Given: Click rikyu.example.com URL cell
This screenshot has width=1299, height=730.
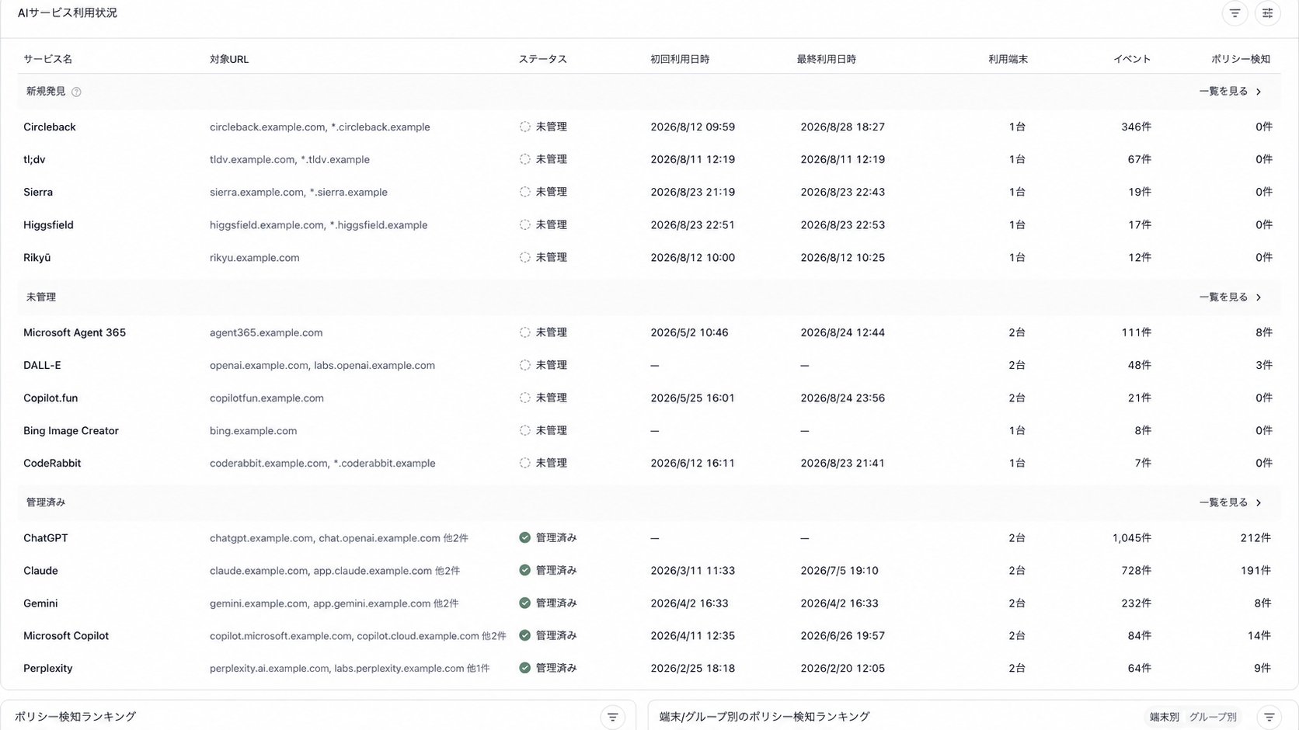Looking at the screenshot, I should pyautogui.click(x=255, y=257).
